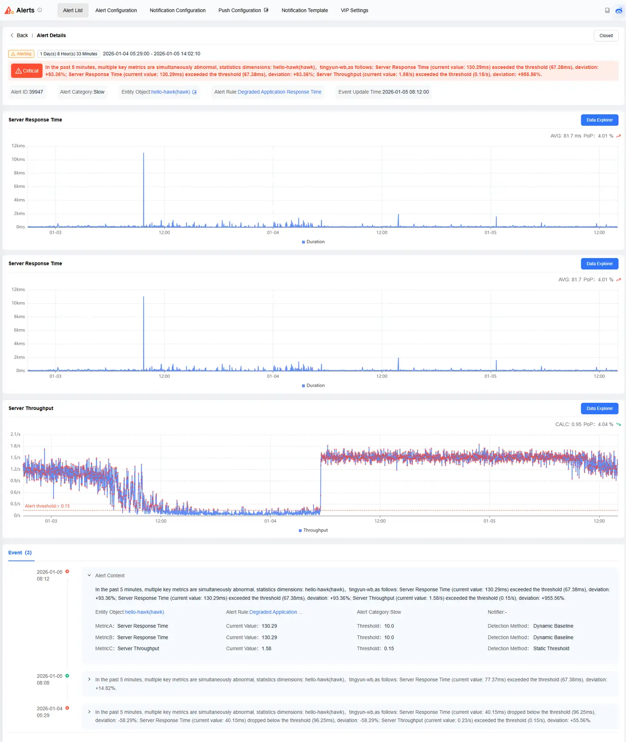Expand the 2026-01-05 08:08 event
This screenshot has height=742, width=626.
(89, 679)
